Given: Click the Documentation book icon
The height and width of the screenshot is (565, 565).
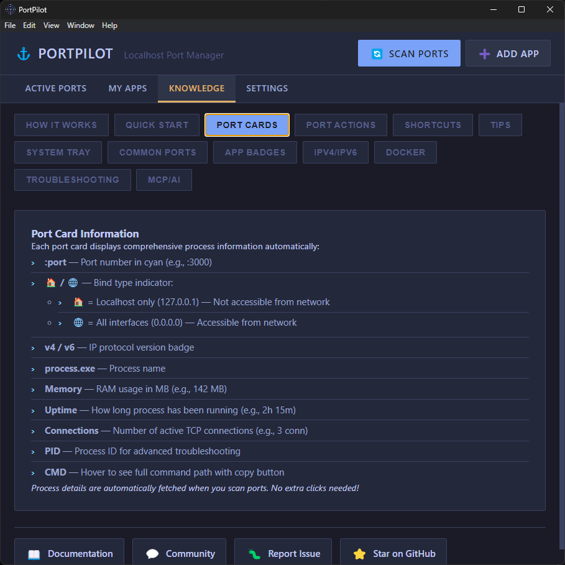Looking at the screenshot, I should (34, 554).
